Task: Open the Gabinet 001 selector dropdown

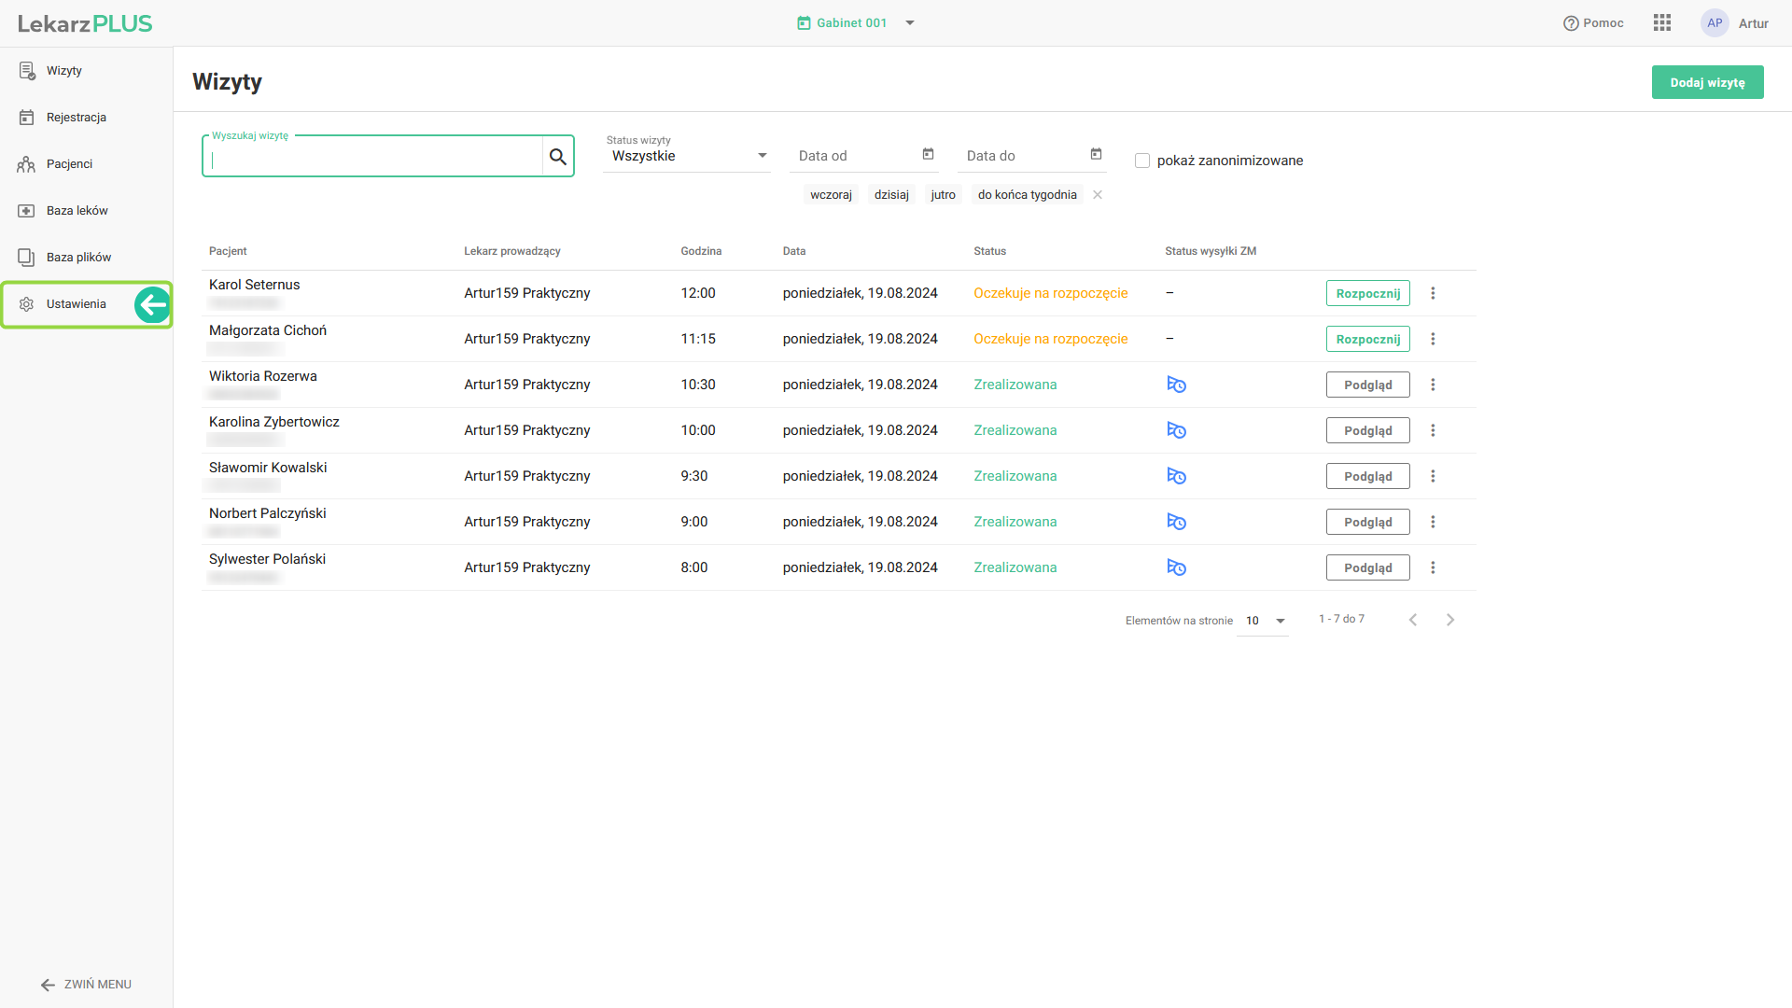Action: point(909,23)
